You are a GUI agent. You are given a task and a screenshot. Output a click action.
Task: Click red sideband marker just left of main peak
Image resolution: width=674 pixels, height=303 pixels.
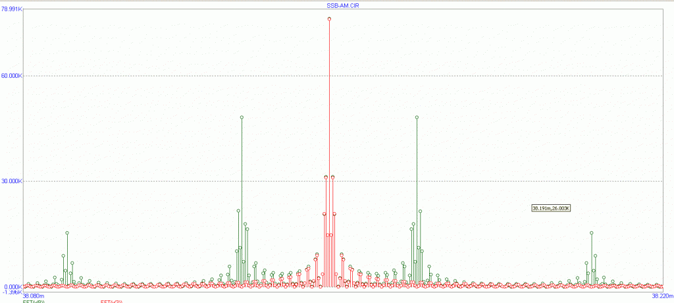(x=326, y=177)
